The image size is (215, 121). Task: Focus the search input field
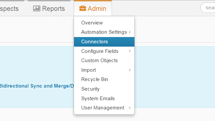[x=208, y=8]
